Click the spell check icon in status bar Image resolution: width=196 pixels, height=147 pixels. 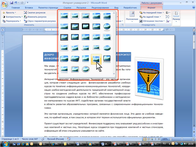click(x=43, y=139)
